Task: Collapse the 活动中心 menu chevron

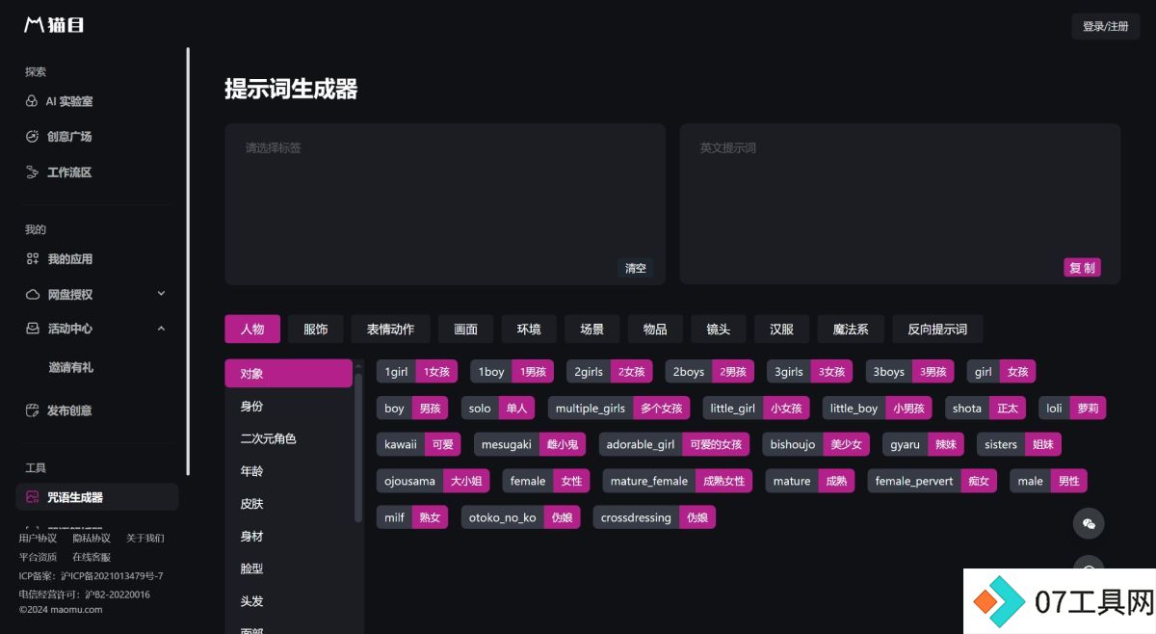Action: 161,329
